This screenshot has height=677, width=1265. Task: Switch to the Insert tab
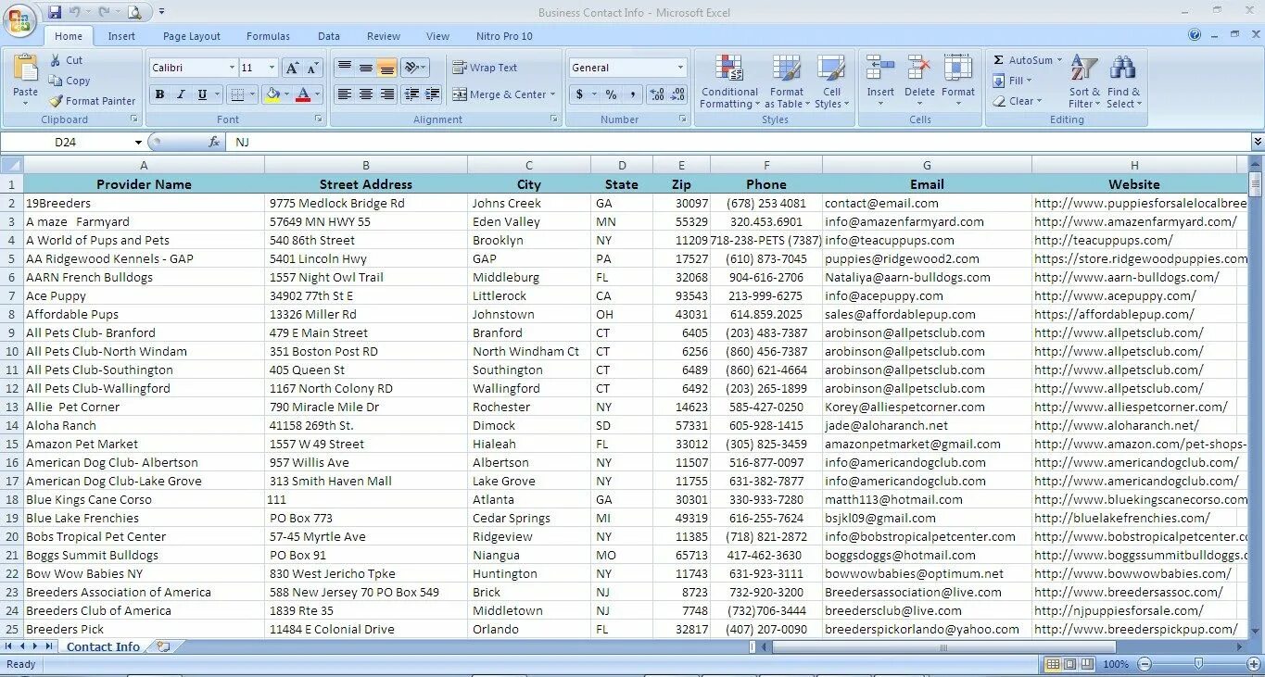click(x=121, y=36)
